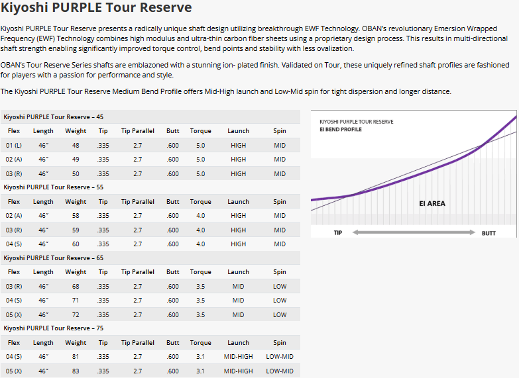Select MID spin in the 03 (R) 45 row

coord(280,174)
